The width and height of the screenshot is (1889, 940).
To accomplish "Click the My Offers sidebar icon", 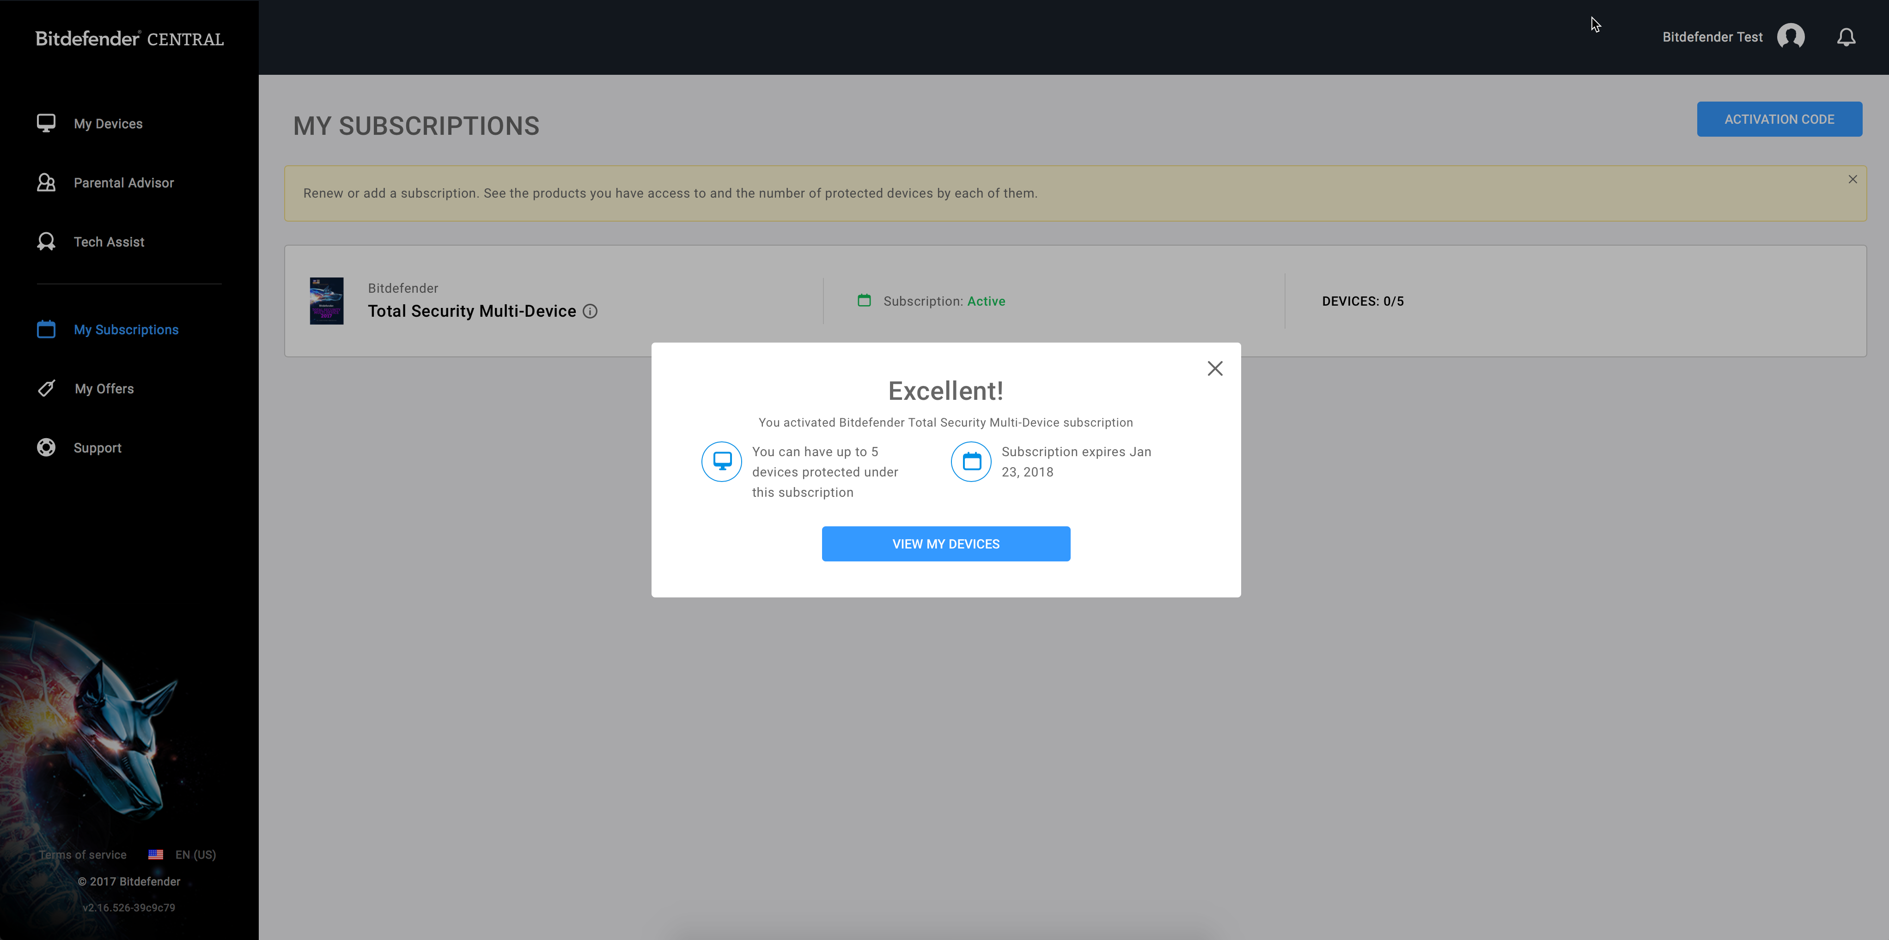I will [46, 389].
